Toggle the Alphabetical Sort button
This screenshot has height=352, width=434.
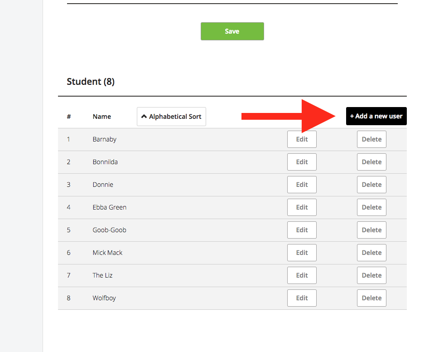tap(171, 117)
